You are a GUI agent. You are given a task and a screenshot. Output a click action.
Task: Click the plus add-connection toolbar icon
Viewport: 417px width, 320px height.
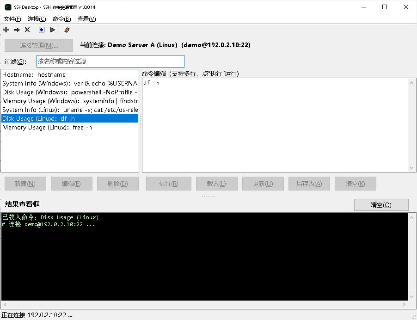coord(6,30)
